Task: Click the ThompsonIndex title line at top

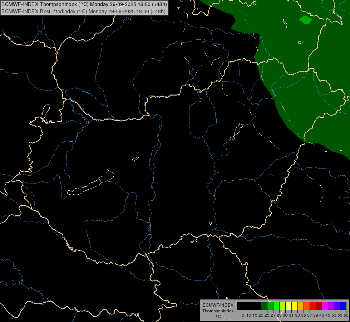Action: pyautogui.click(x=84, y=4)
